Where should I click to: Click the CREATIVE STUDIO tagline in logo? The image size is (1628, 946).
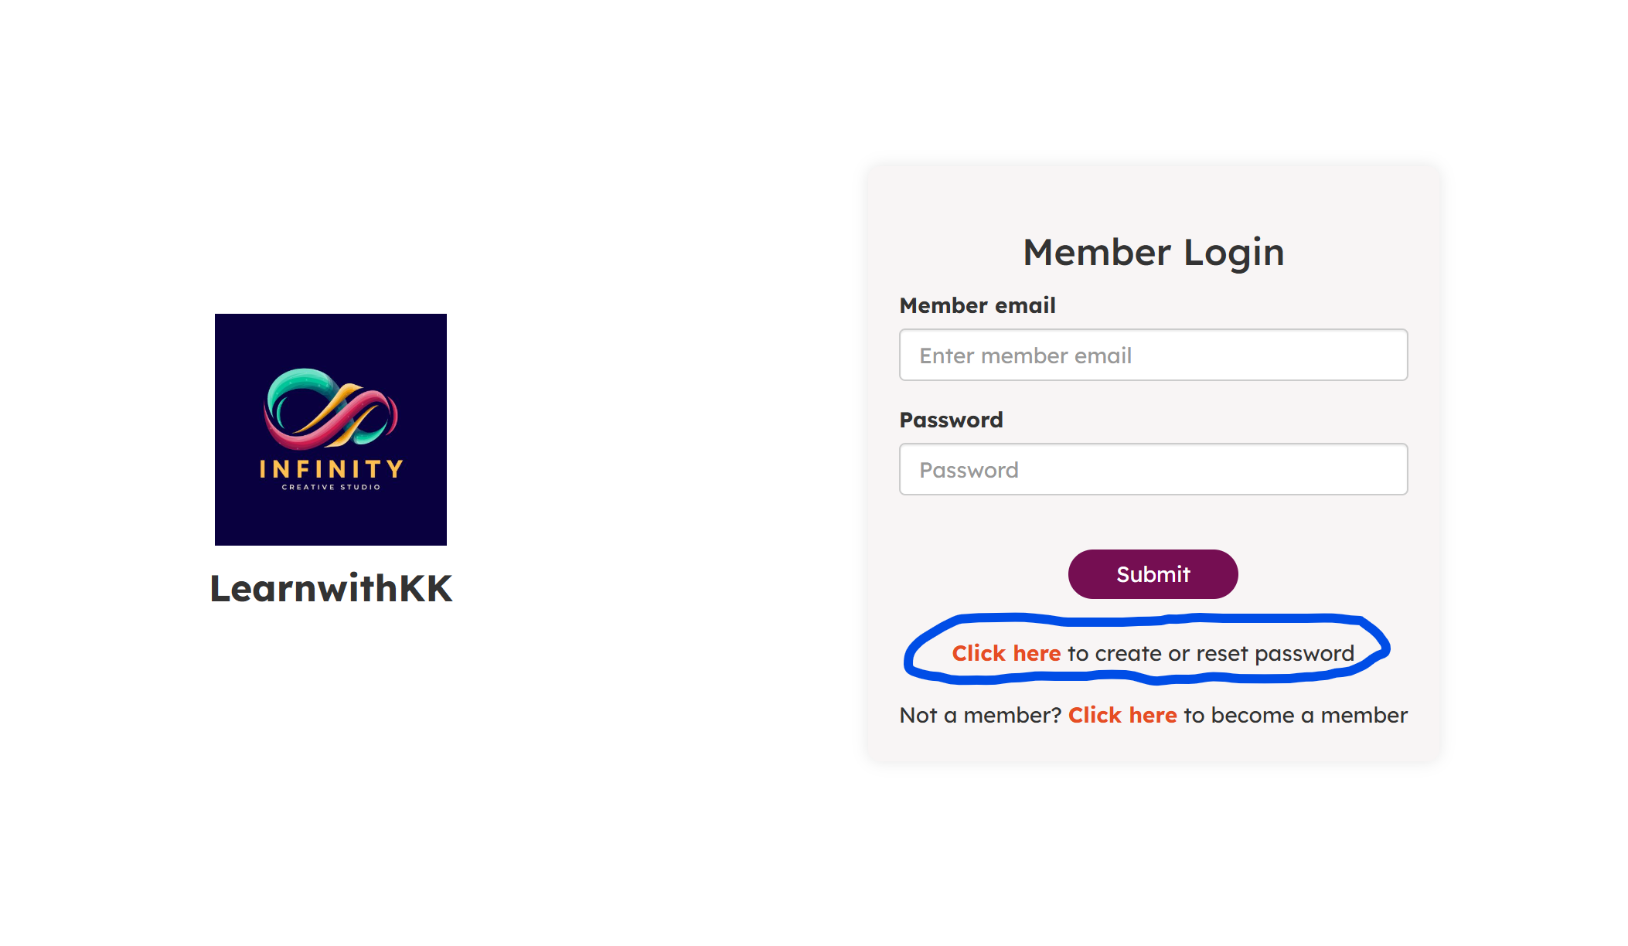[x=331, y=487]
